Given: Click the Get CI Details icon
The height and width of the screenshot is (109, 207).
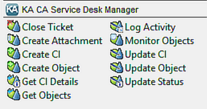Looking at the screenshot, I should (14, 81).
